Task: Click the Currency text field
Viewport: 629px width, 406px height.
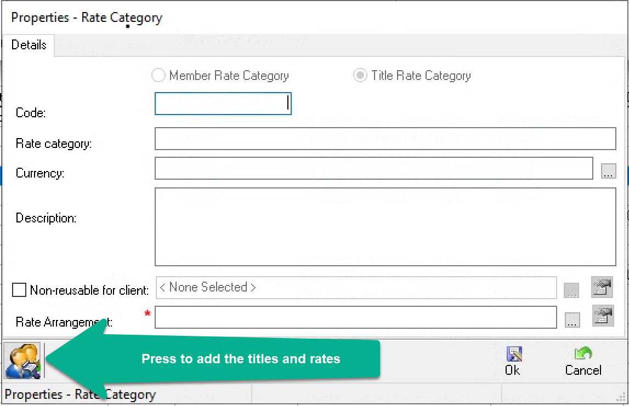Action: pos(374,168)
